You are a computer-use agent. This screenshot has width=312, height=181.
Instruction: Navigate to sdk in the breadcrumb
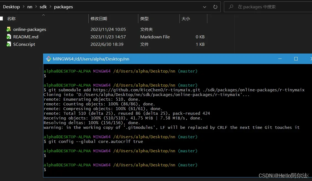pos(43,7)
